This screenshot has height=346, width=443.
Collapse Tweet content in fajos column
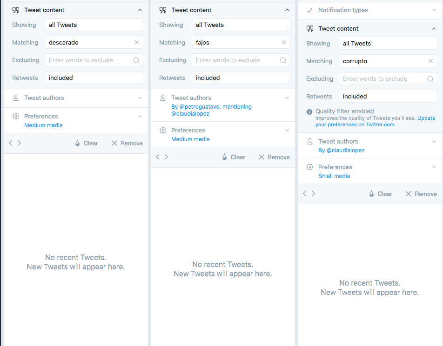pos(287,10)
